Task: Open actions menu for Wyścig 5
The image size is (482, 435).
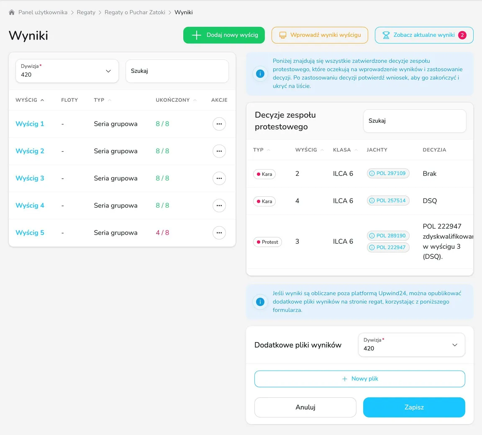Action: 219,233
